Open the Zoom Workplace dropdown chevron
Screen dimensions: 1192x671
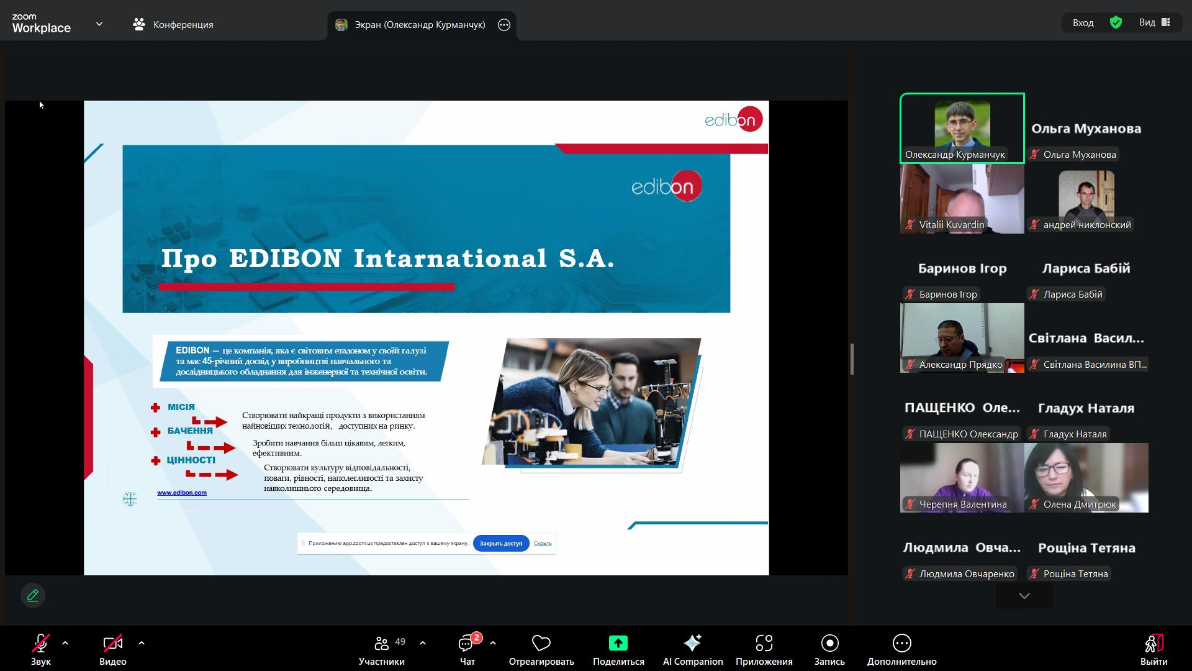click(x=99, y=24)
